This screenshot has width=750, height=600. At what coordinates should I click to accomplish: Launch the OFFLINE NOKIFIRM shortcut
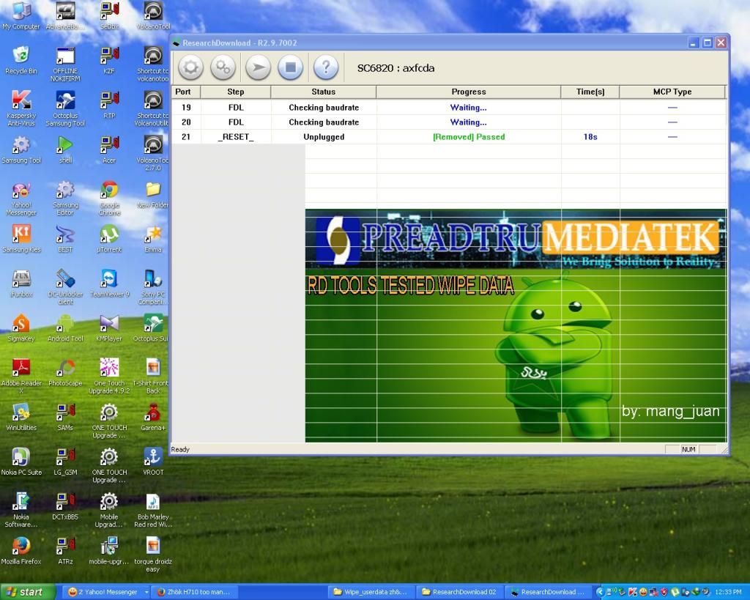tap(65, 64)
